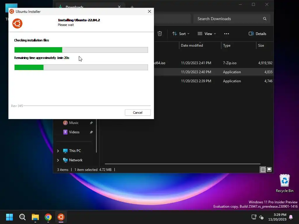This screenshot has width=299, height=224.
Task: Click the Ubuntu logo in installer header
Action: (x=17, y=23)
